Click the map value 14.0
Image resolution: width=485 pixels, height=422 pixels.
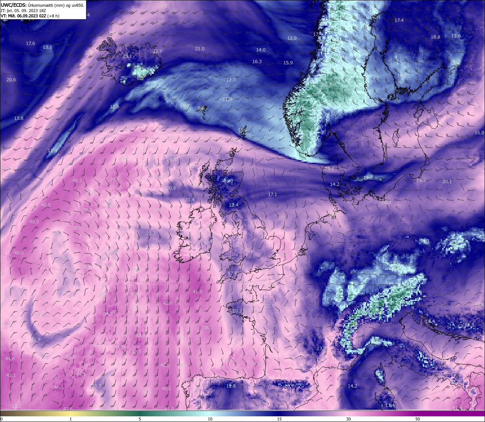coord(261,50)
